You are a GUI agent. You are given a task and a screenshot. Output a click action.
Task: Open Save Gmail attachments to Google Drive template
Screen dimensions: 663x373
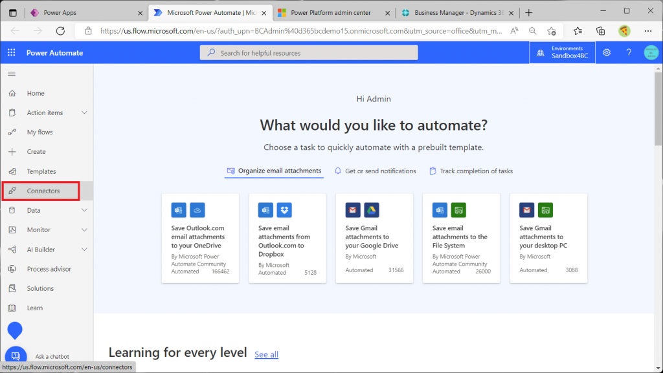pos(375,239)
